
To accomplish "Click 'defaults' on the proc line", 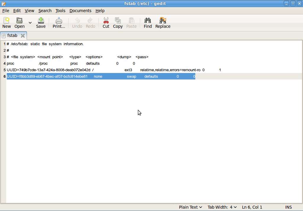I will coord(93,64).
